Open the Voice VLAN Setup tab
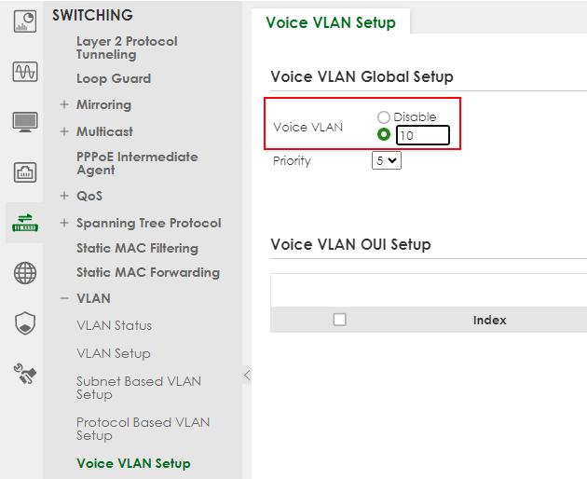 click(331, 22)
